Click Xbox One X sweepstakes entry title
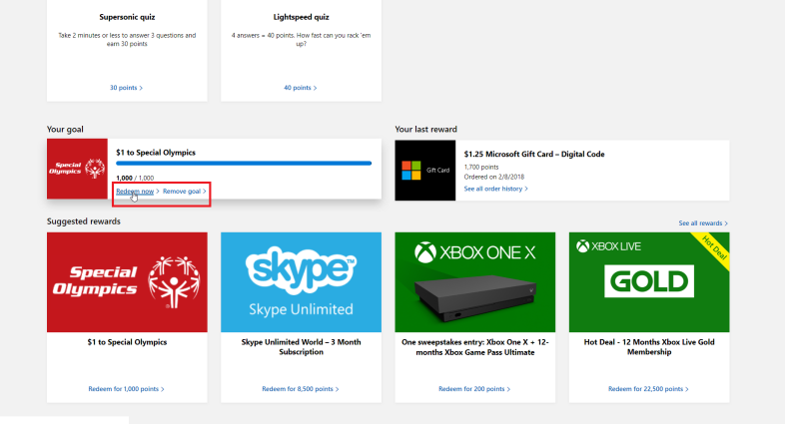 click(475, 347)
